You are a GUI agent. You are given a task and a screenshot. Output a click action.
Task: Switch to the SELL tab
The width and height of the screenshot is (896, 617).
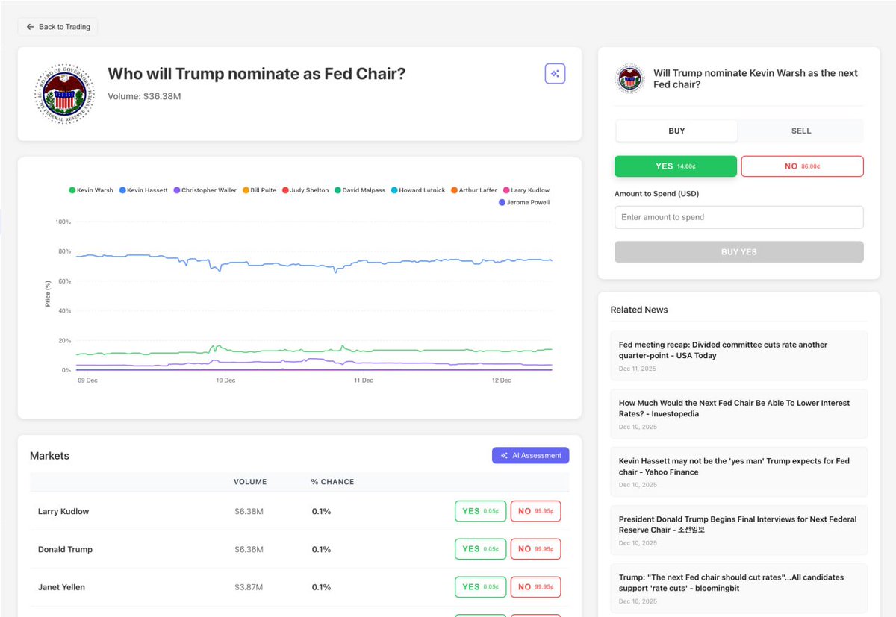point(801,131)
